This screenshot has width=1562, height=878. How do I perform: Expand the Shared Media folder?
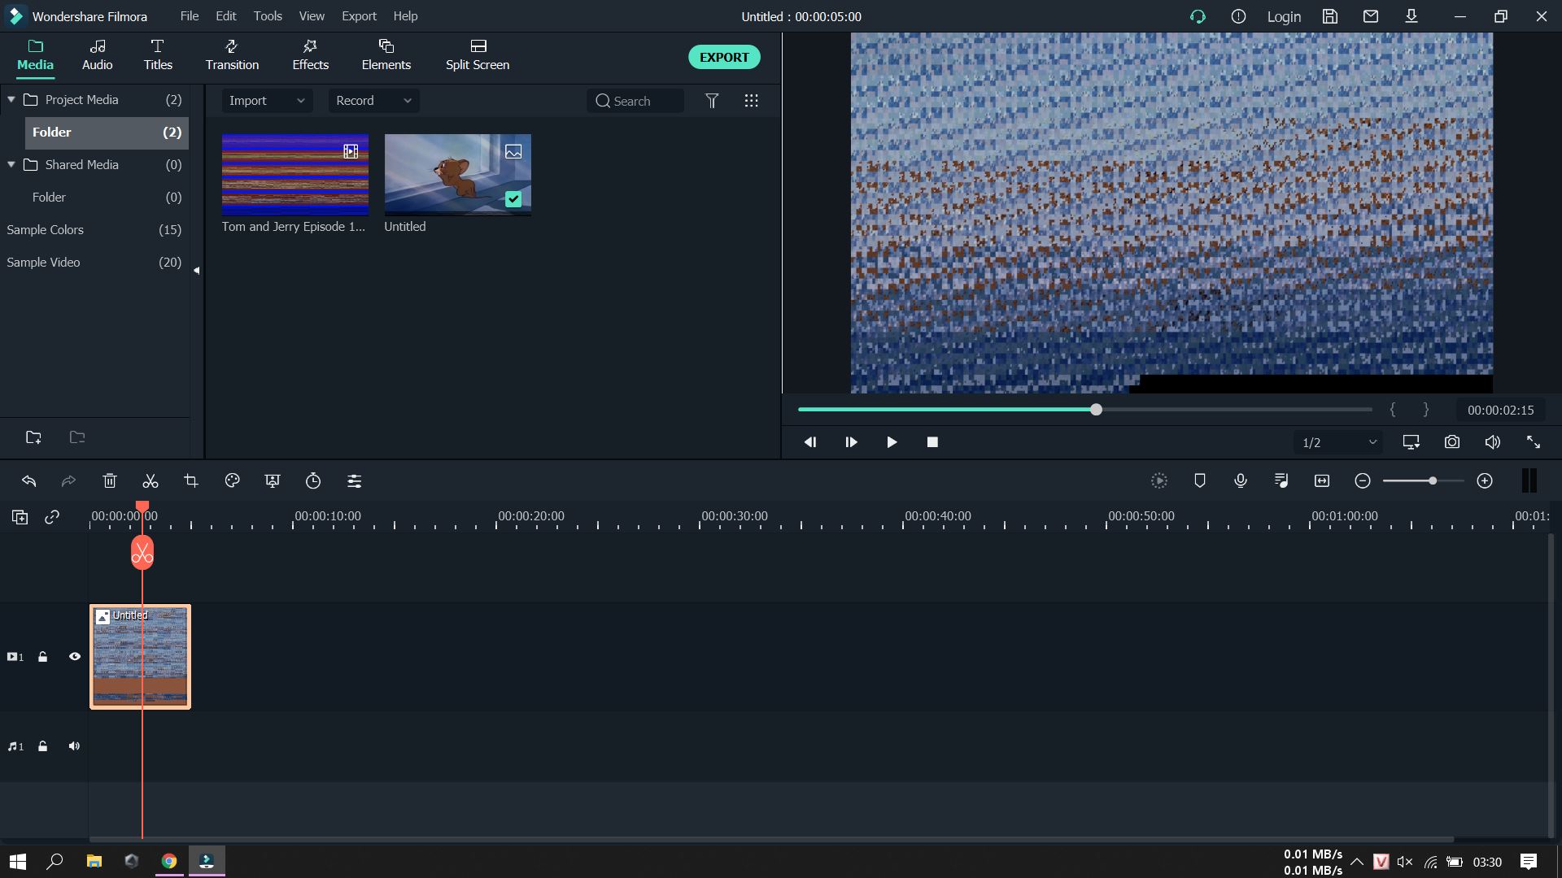point(11,163)
